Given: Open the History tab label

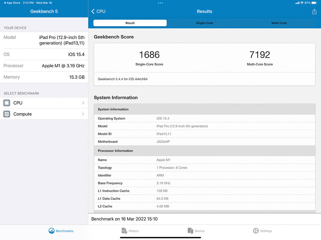Looking at the screenshot, I should tap(134, 231).
